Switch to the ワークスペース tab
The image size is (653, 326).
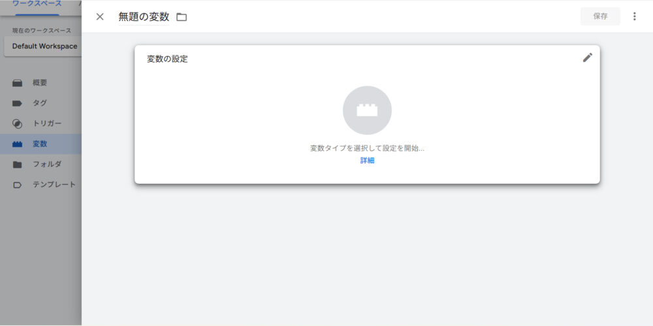[37, 4]
